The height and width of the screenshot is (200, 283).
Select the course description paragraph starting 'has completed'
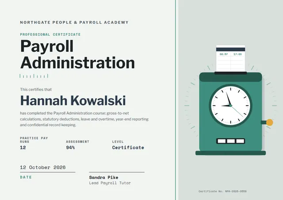click(84, 119)
